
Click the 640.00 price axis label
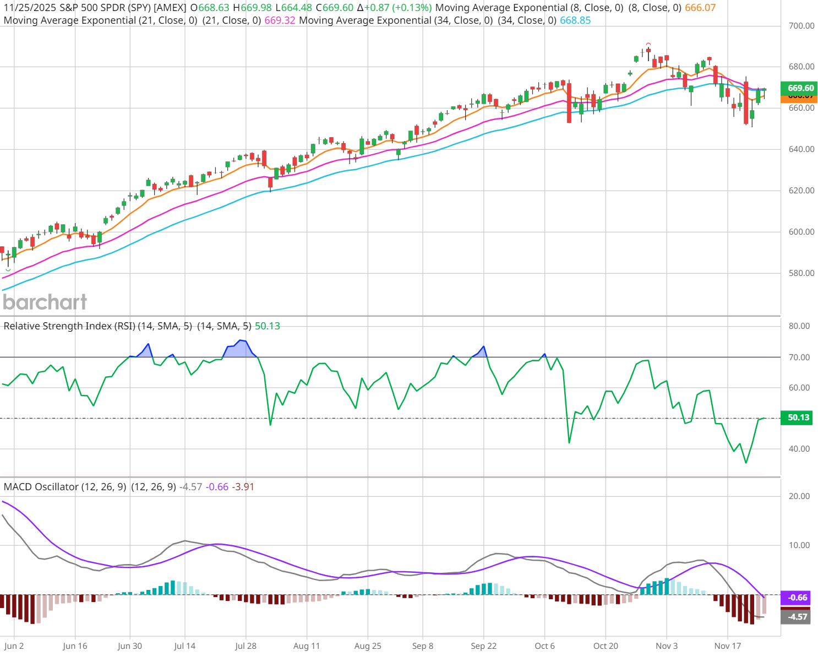801,149
